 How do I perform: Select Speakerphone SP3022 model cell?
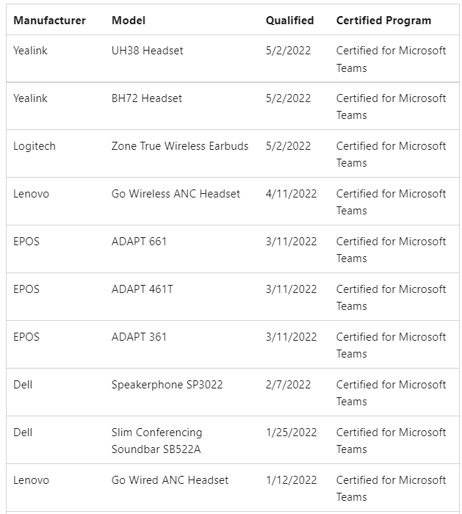click(x=167, y=385)
